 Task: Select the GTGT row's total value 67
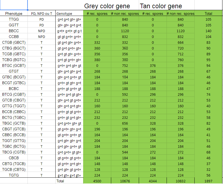coord(208,71)
